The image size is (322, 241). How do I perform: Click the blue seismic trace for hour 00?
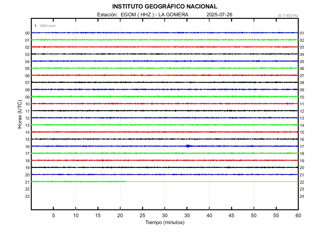[x=165, y=33]
